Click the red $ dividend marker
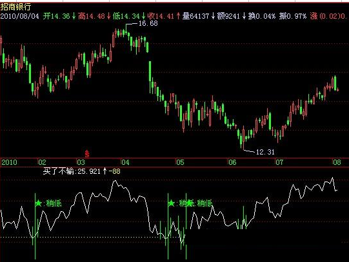 (x=87, y=153)
